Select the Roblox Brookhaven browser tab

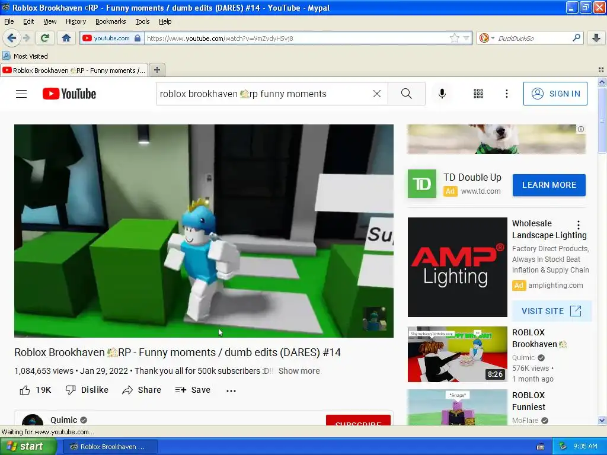(x=74, y=71)
